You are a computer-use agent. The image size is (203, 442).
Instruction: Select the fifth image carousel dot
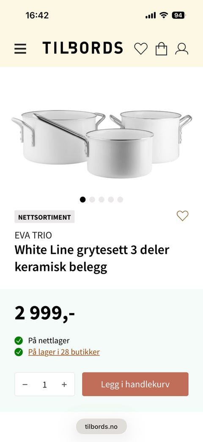coord(120,200)
